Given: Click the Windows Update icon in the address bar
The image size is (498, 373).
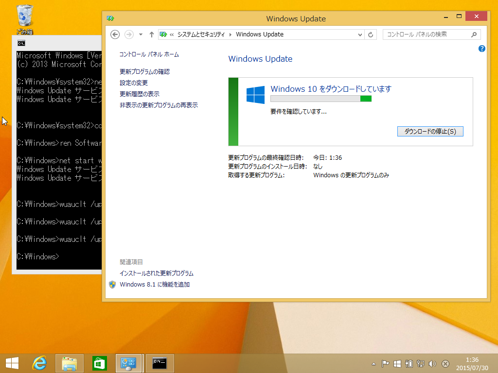Looking at the screenshot, I should [x=163, y=34].
